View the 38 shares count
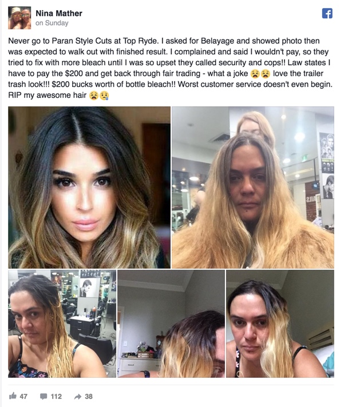The height and width of the screenshot is (407, 340). point(89,396)
